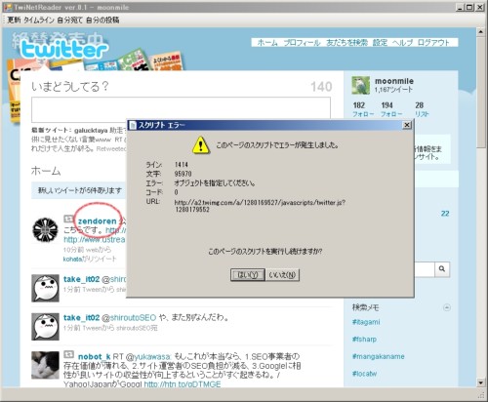The height and width of the screenshot is (402, 488).
Task: Open the #fsharp saved search
Action: 364,340
